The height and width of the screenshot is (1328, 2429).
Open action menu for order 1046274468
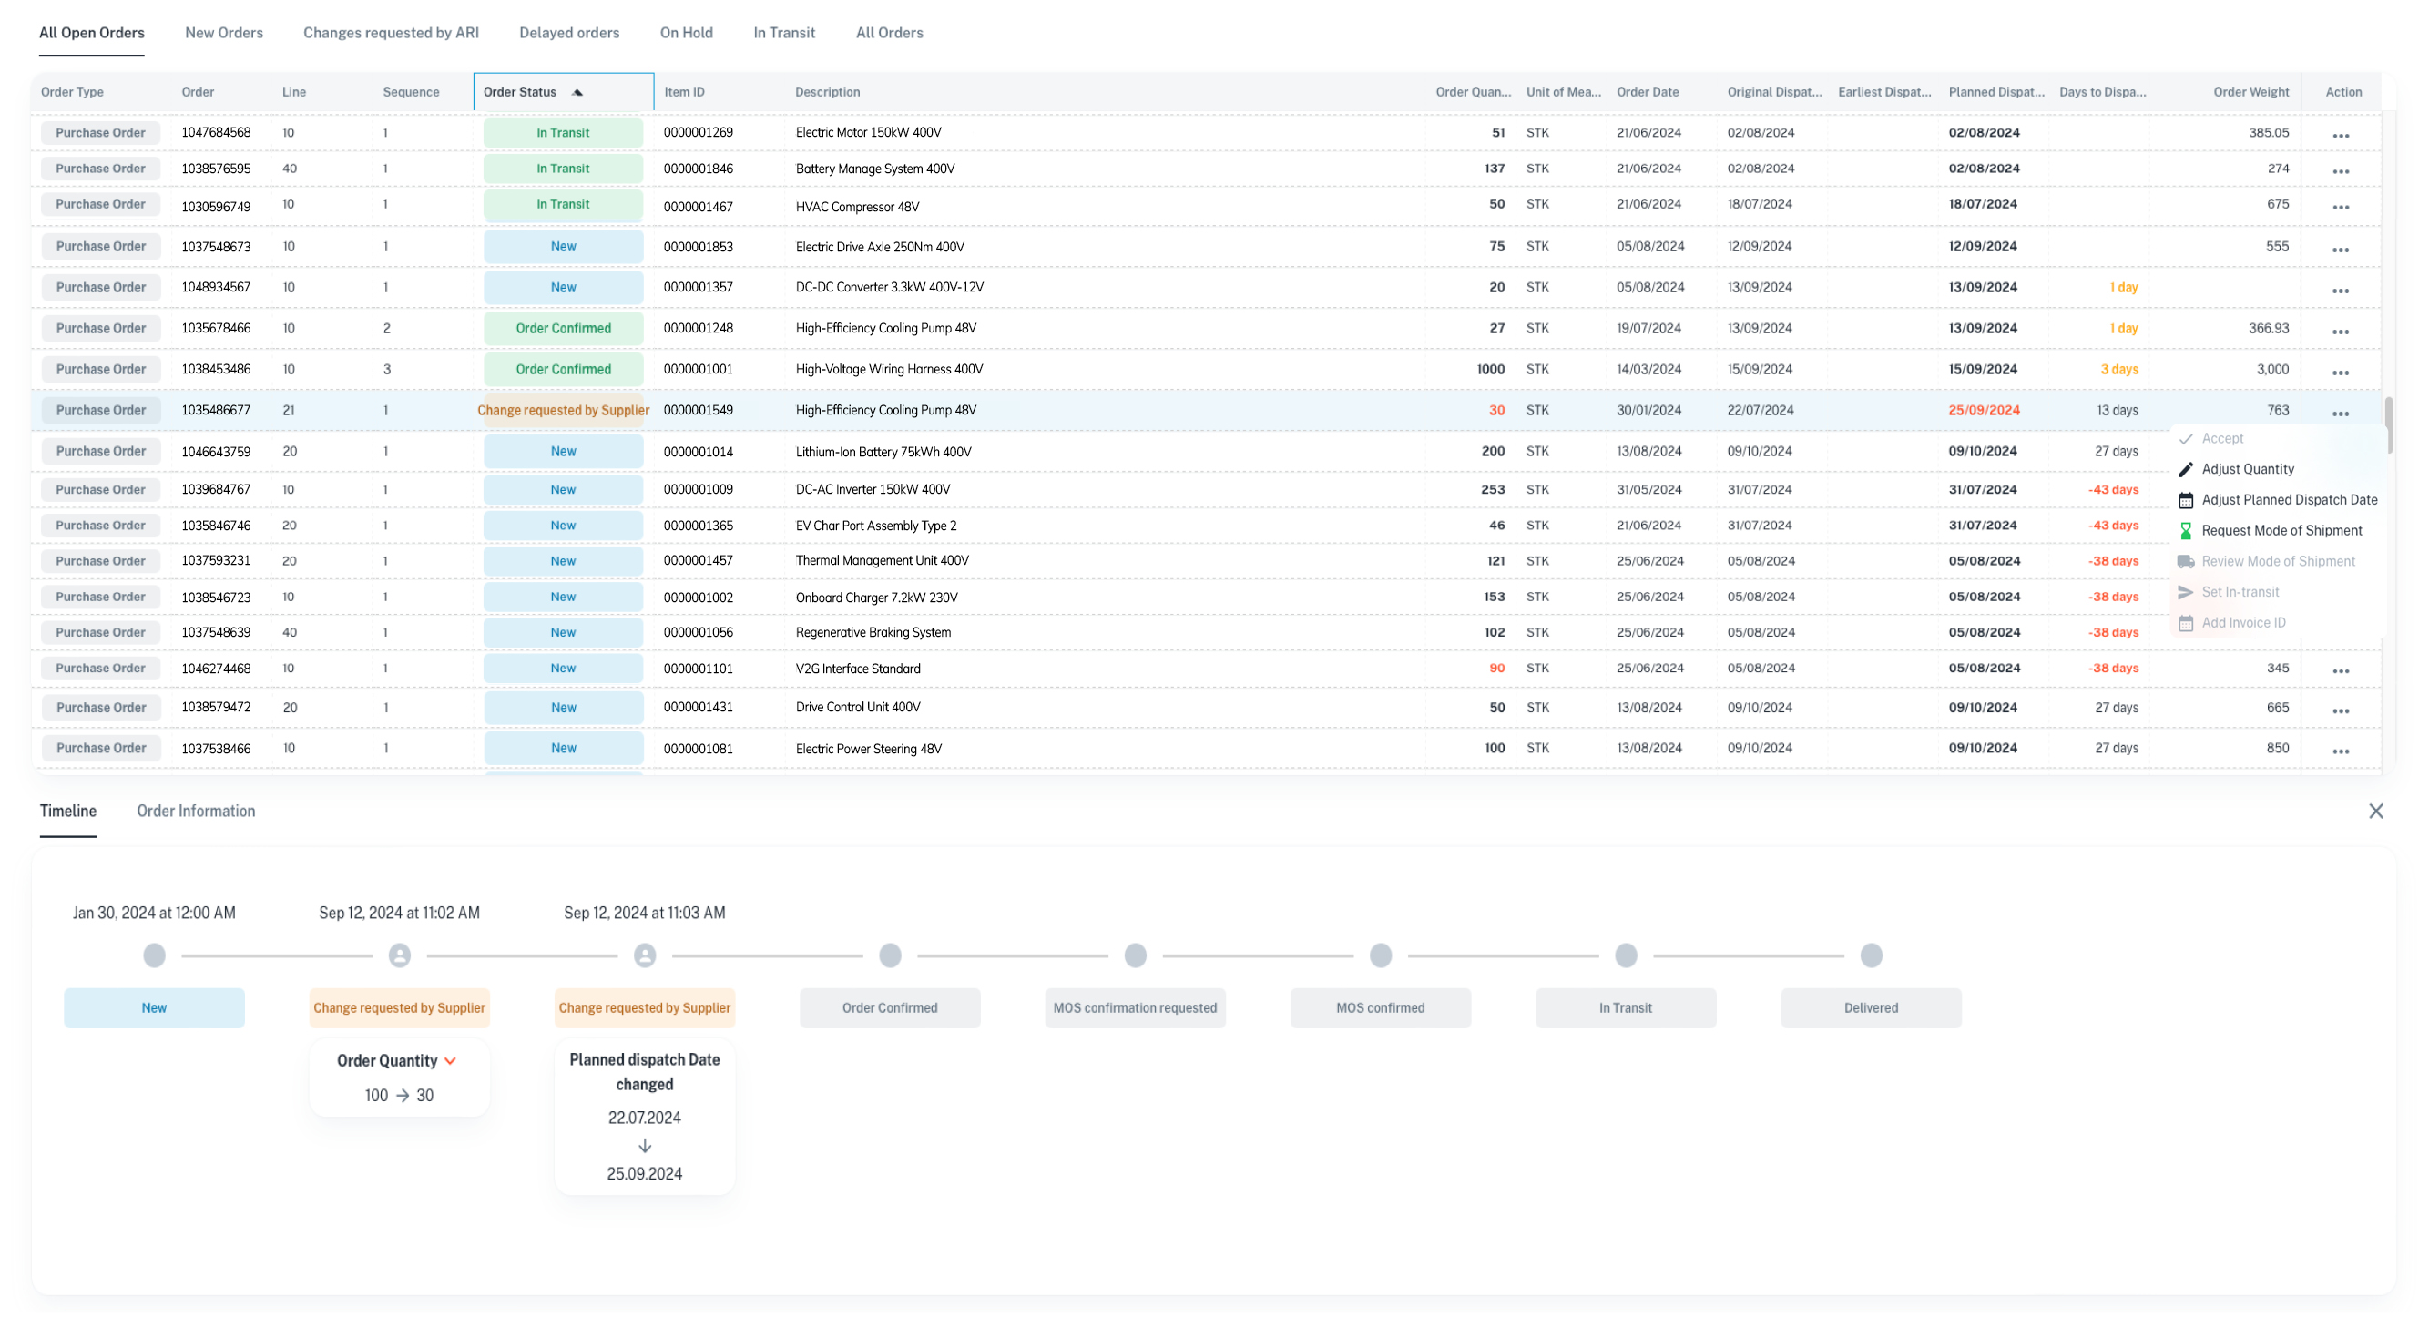point(2341,670)
